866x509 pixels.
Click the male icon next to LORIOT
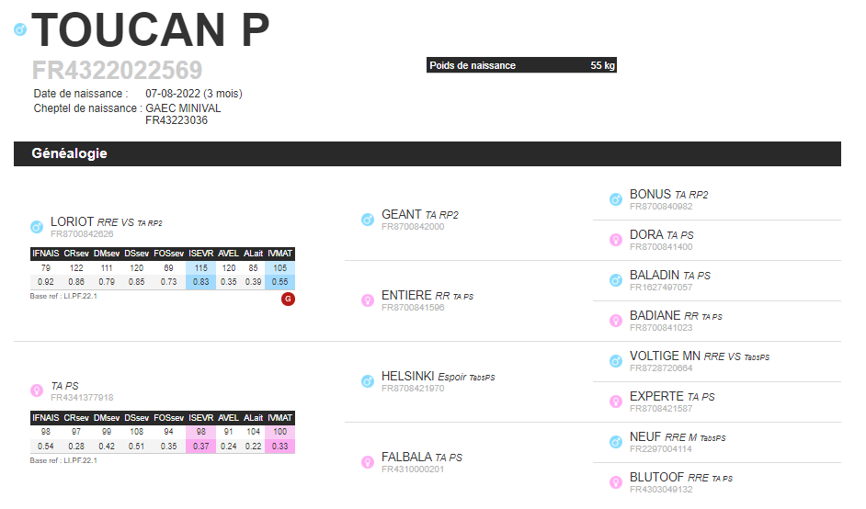(x=37, y=227)
